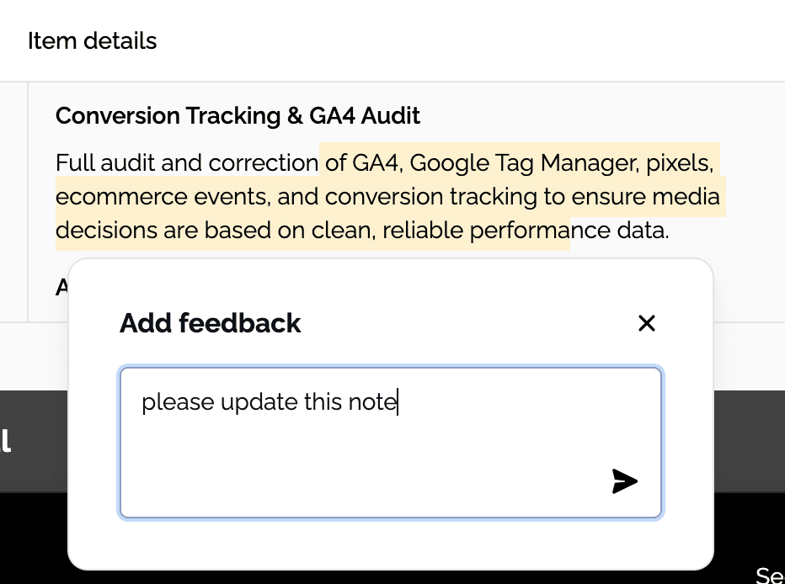
Task: Click the partially hidden heading starting with "A"
Action: point(61,288)
